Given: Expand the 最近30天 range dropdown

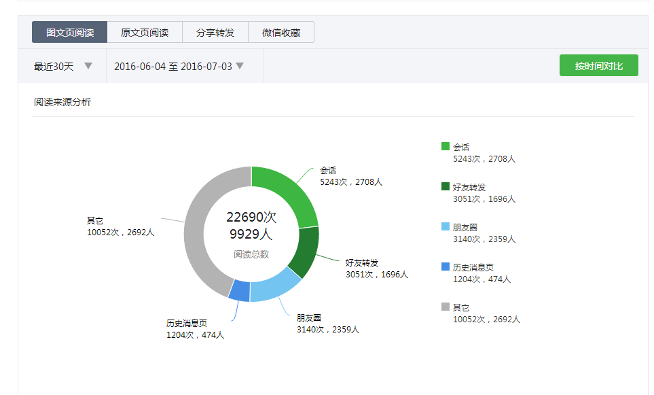Looking at the screenshot, I should tap(62, 66).
